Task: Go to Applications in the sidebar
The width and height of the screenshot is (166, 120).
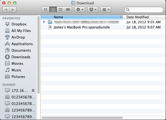Action: (x=22, y=44)
